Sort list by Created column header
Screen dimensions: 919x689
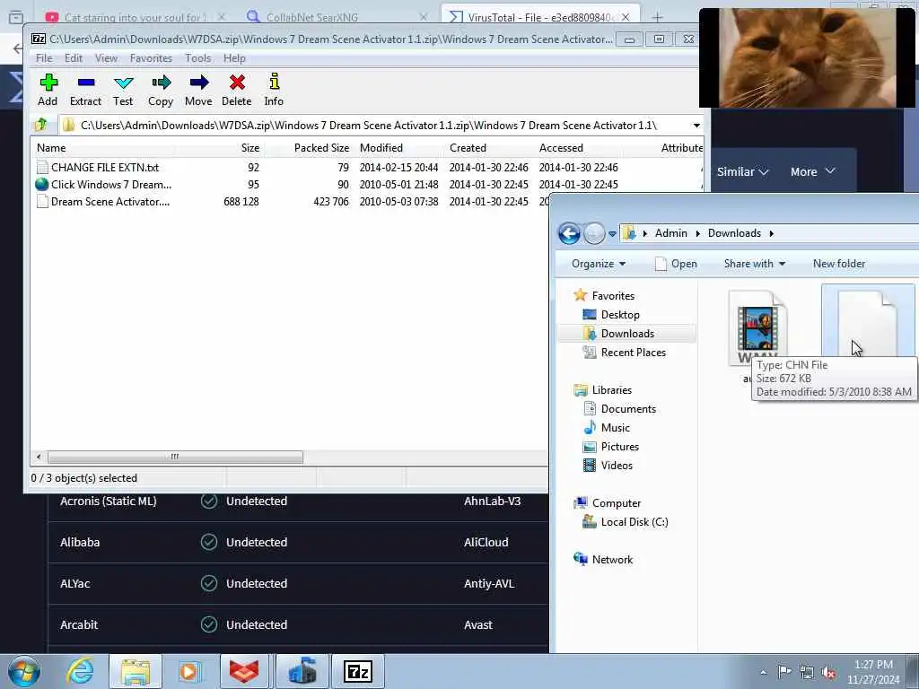click(x=468, y=148)
